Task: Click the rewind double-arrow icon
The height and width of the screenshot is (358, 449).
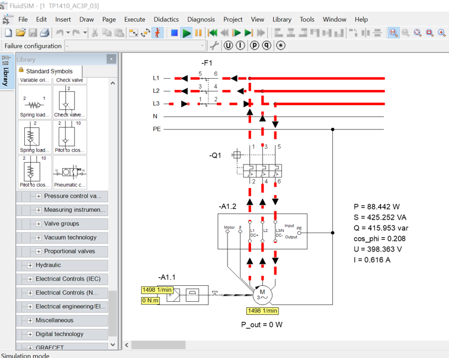Action: (224, 33)
